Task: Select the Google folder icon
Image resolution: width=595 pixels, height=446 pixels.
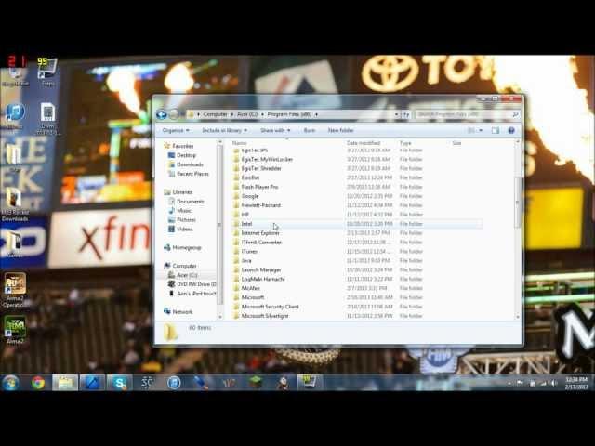Action: pyautogui.click(x=236, y=196)
